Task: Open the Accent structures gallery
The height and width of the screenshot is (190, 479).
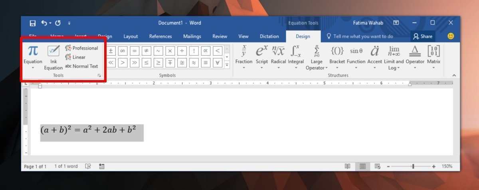Action: coord(374,55)
